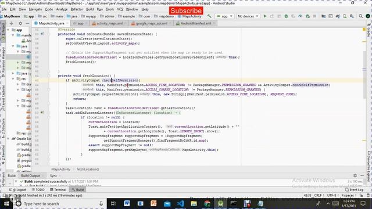Open the 4 spaces indent selector

coord(349,195)
